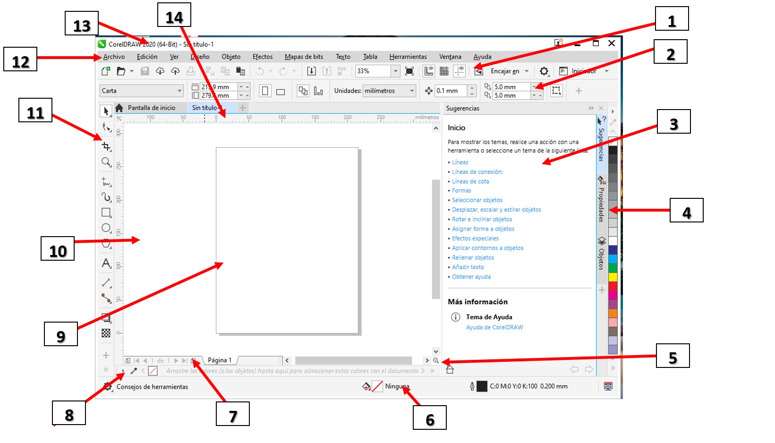Screen dimensions: 775x443
Task: Expand toolbox overflow chevrons at bottom
Action: click(106, 370)
